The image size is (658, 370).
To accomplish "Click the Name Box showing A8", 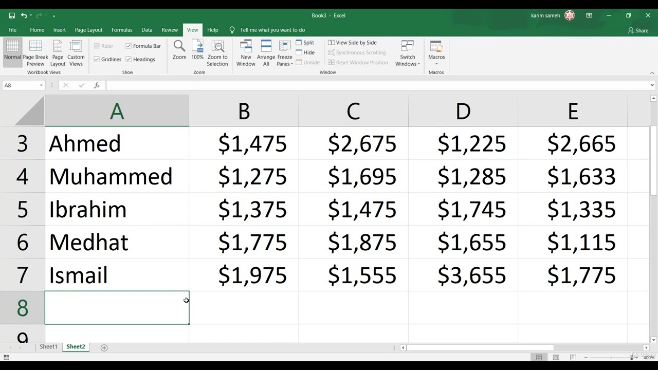I will [x=20, y=85].
